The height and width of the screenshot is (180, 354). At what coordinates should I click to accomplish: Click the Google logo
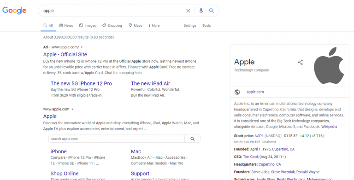14,11
